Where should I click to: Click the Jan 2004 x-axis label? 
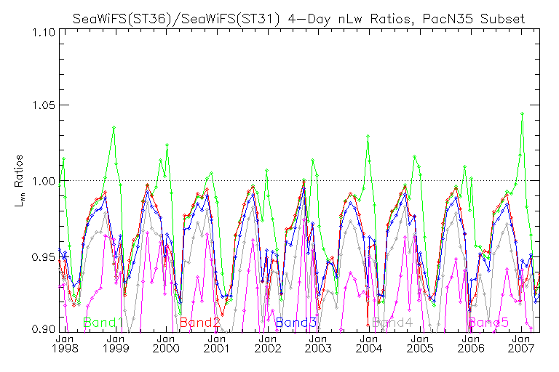pyautogui.click(x=369, y=344)
